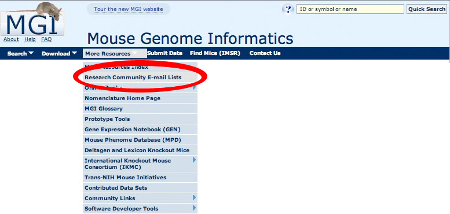450x214 pixels.
Task: Select International Knockout Mouse Consortium item
Action: [140, 164]
